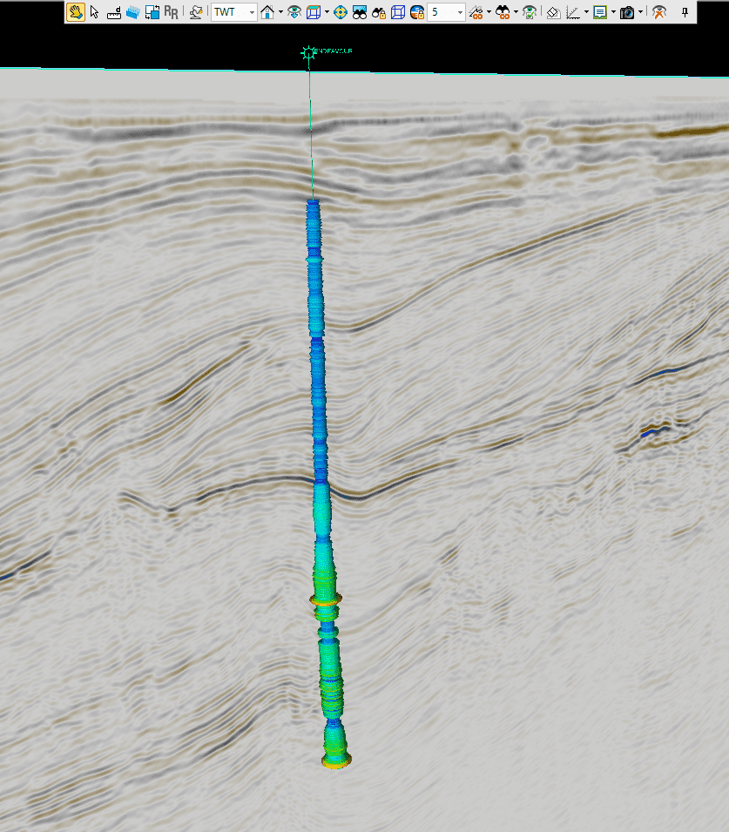Toggle the pin to keep toolbar docked

pos(685,12)
